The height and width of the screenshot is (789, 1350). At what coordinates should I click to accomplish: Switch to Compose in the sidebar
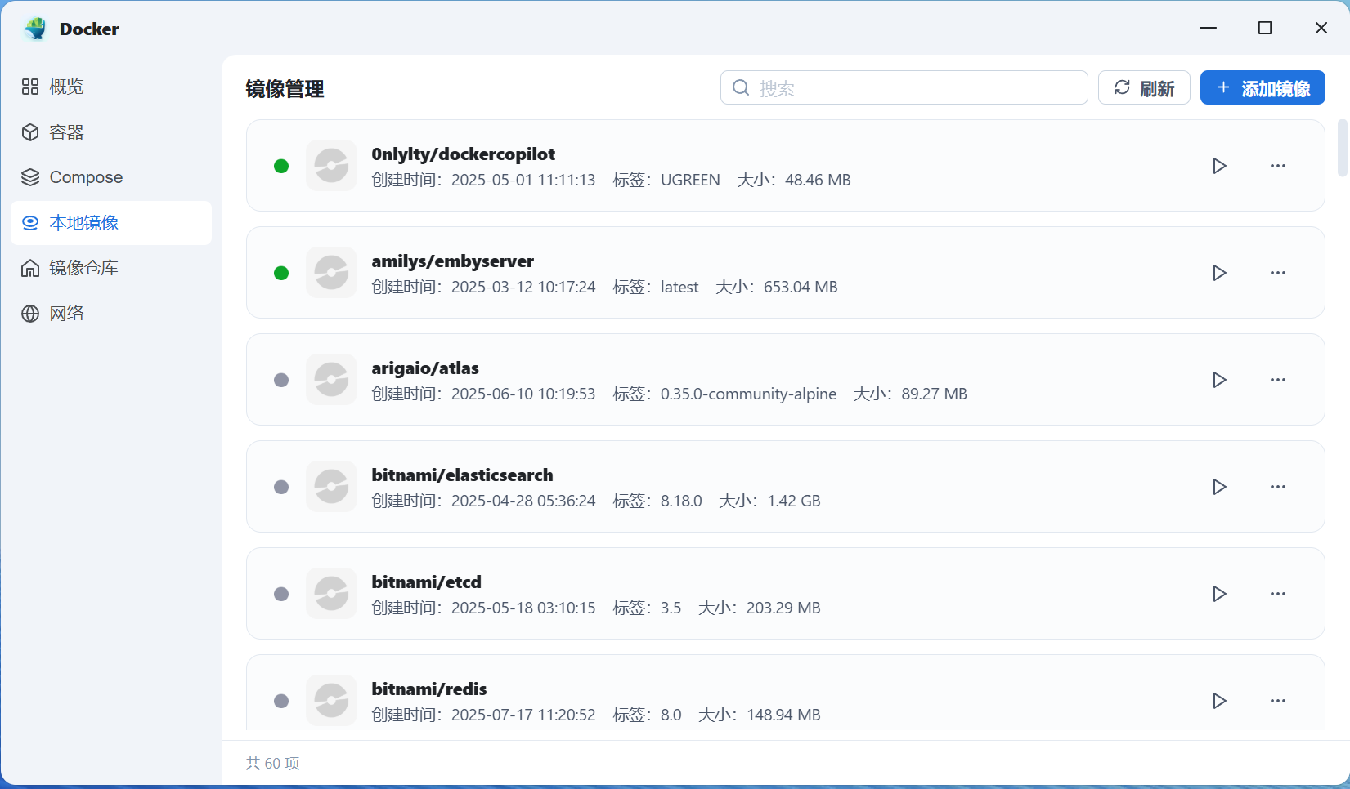coord(86,177)
